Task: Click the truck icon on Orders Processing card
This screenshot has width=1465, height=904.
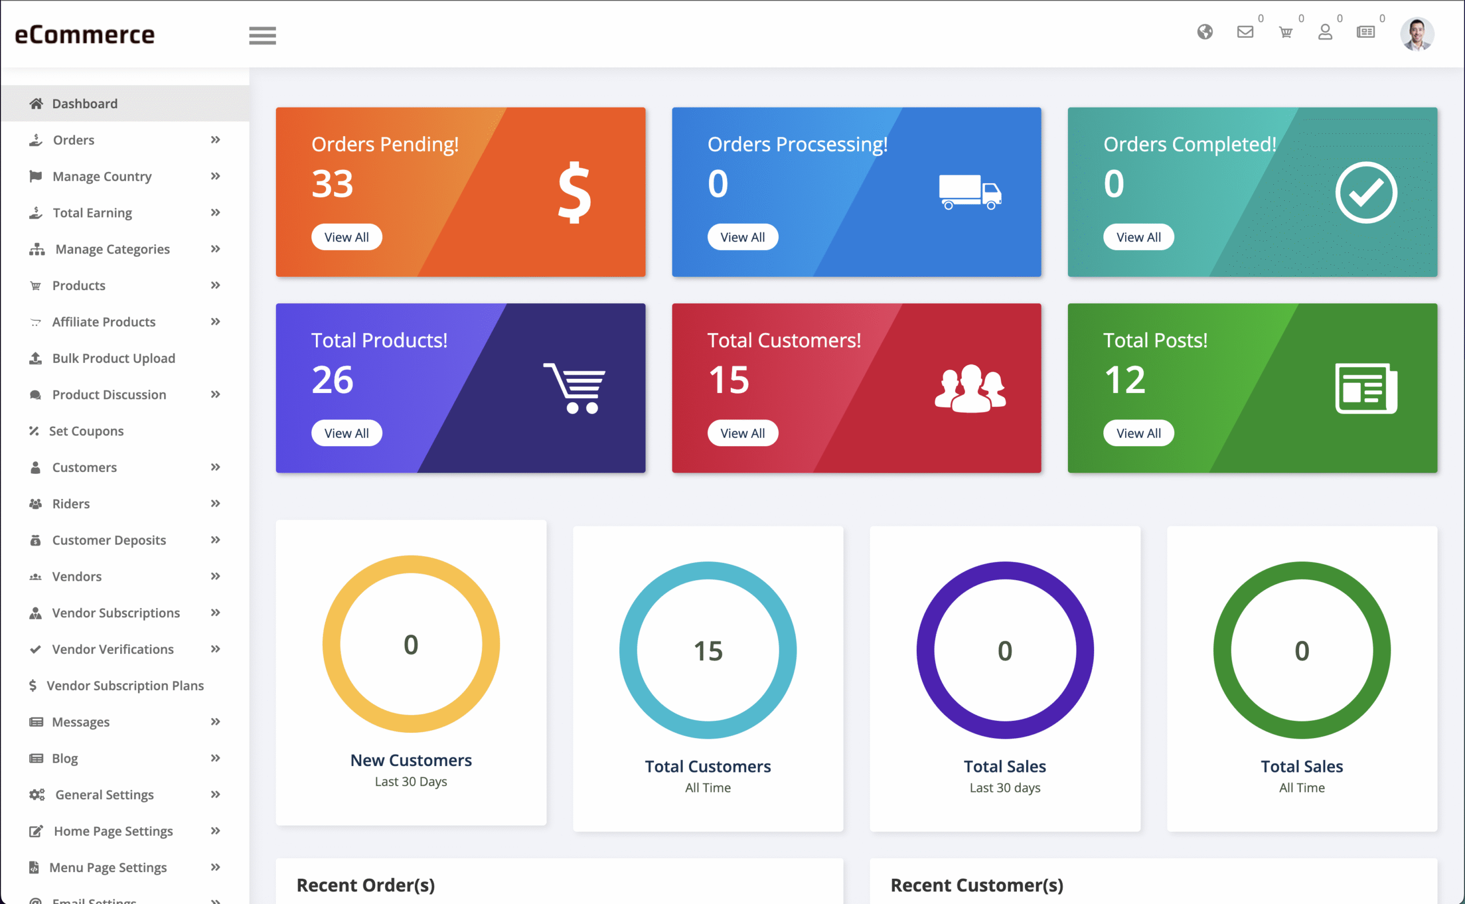Action: (x=970, y=192)
